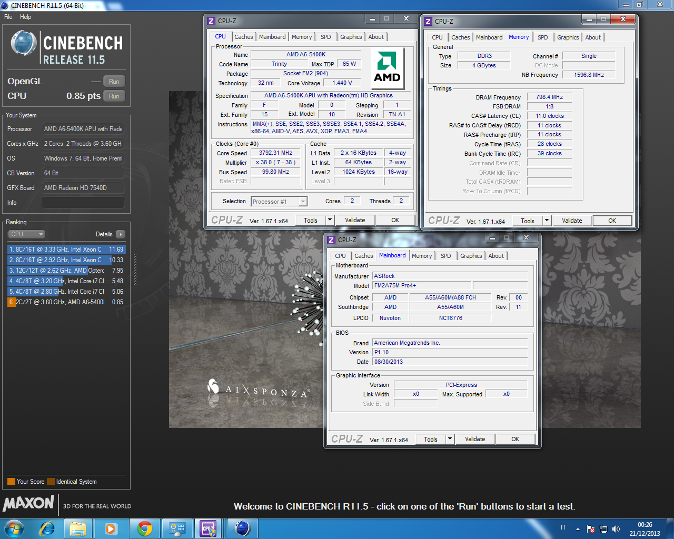Click OK in Mainboard CPU-Z window

click(516, 440)
